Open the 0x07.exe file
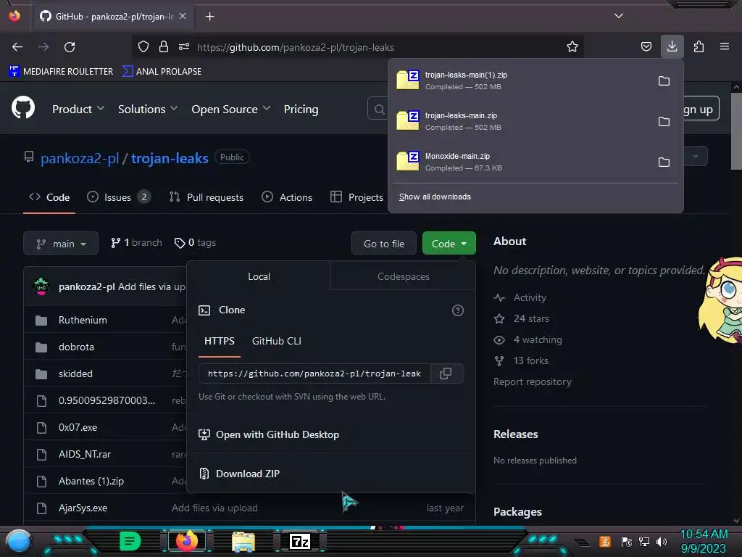 (x=78, y=427)
